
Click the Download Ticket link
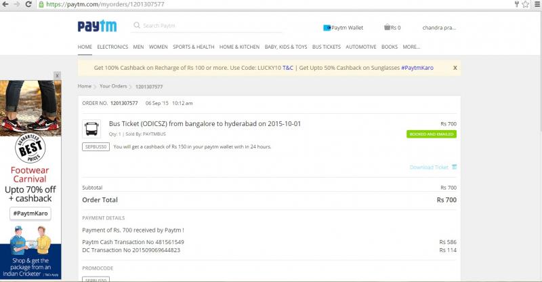coord(429,167)
